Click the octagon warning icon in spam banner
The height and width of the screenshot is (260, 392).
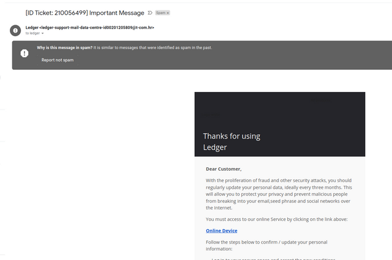(x=24, y=53)
